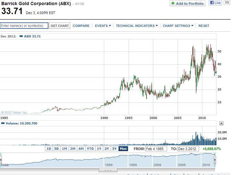Expand the EVENTS dropdown

coord(103,26)
